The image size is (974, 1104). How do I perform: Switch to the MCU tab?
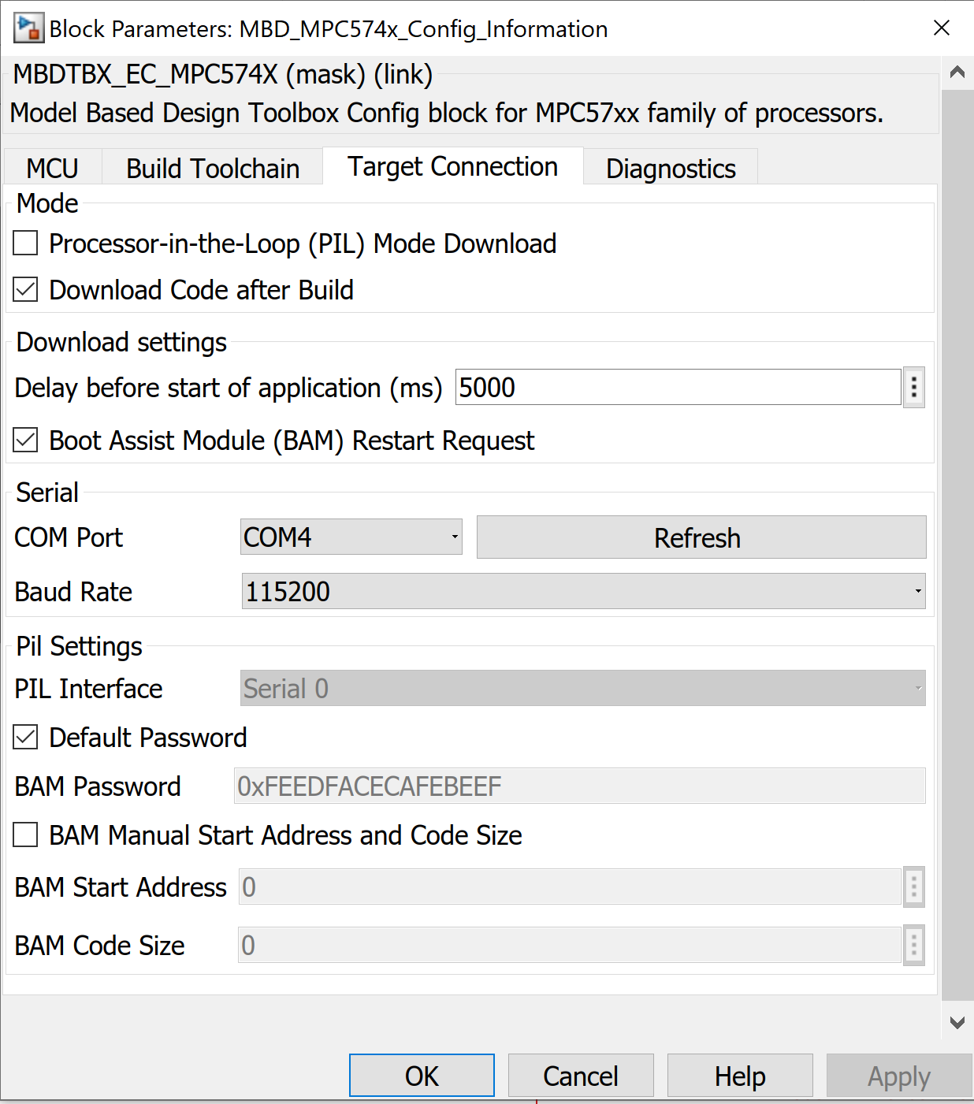tap(52, 167)
